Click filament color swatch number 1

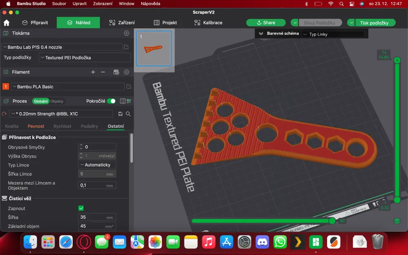point(5,86)
